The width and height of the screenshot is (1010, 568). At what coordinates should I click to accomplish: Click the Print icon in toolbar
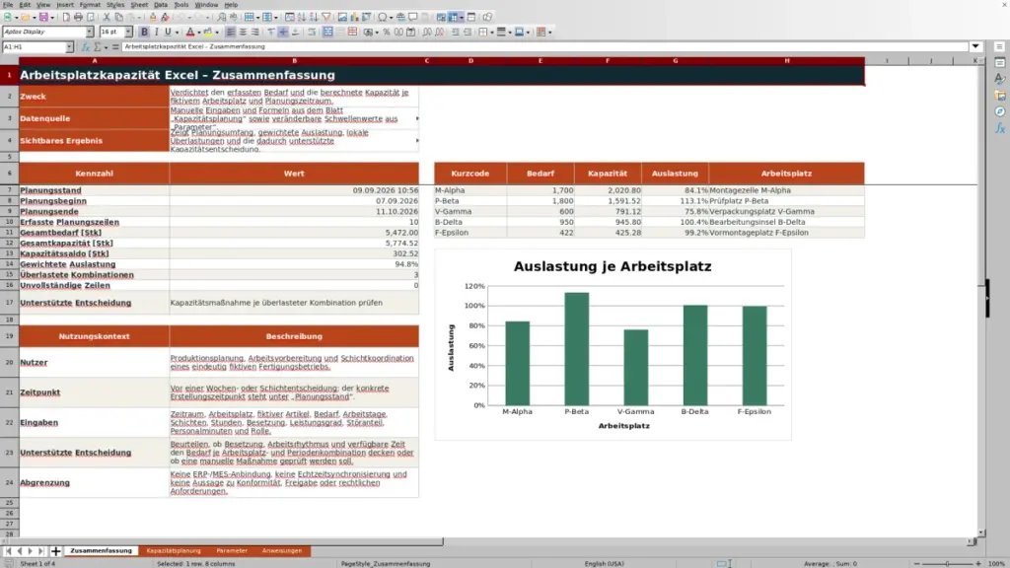79,18
